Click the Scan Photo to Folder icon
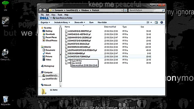The height and width of the screenshot is (109, 194). pos(54,18)
